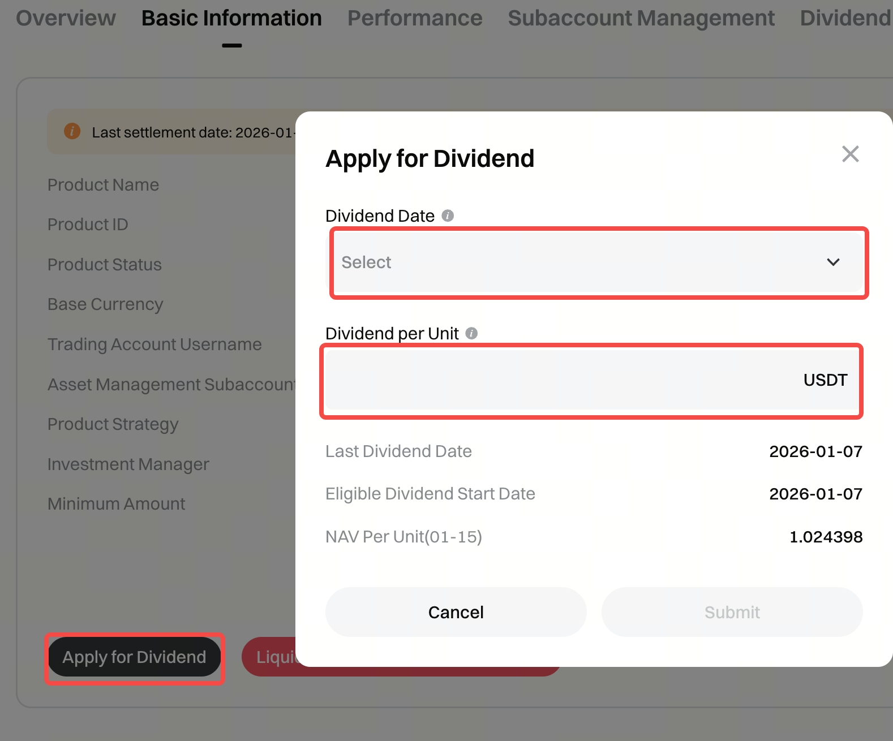Open the partially visible Dividend tab
Image resolution: width=893 pixels, height=741 pixels.
tap(845, 18)
